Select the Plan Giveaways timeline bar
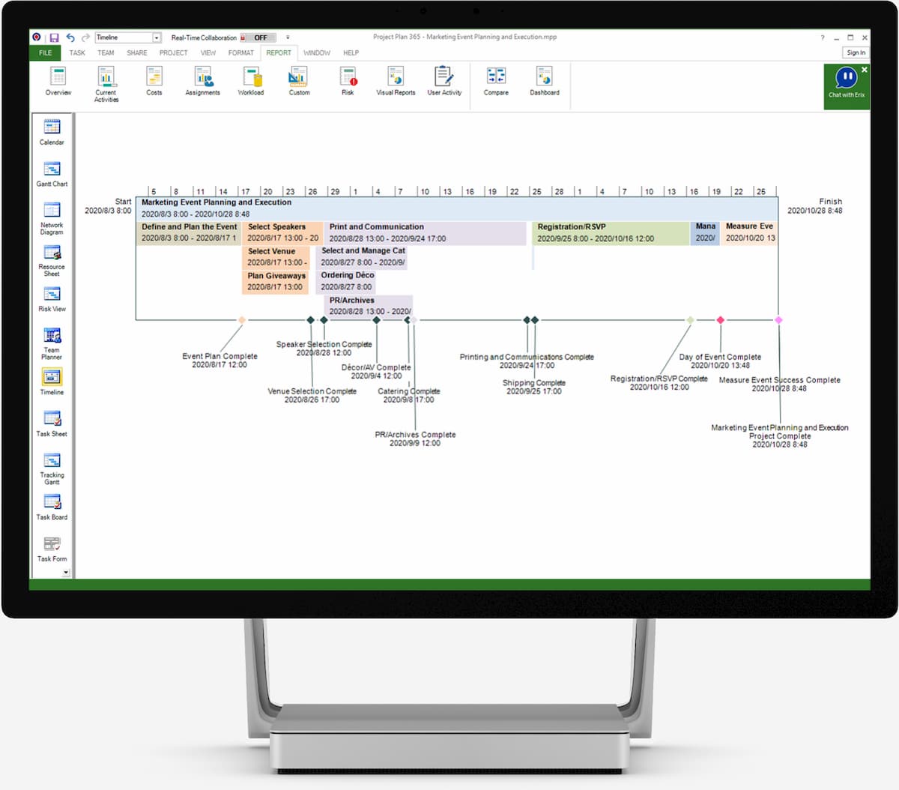899x790 pixels. [276, 281]
